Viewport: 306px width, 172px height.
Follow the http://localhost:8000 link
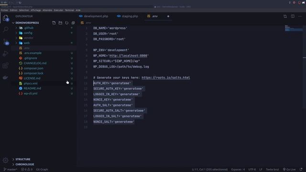coord(128,56)
